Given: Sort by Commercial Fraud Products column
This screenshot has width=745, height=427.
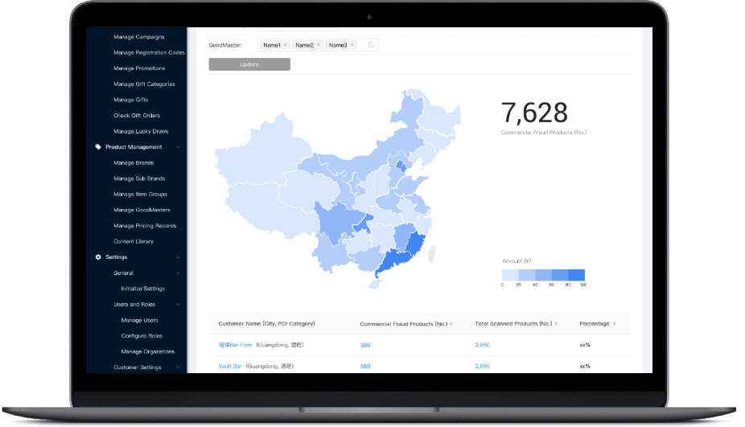Looking at the screenshot, I should (451, 324).
